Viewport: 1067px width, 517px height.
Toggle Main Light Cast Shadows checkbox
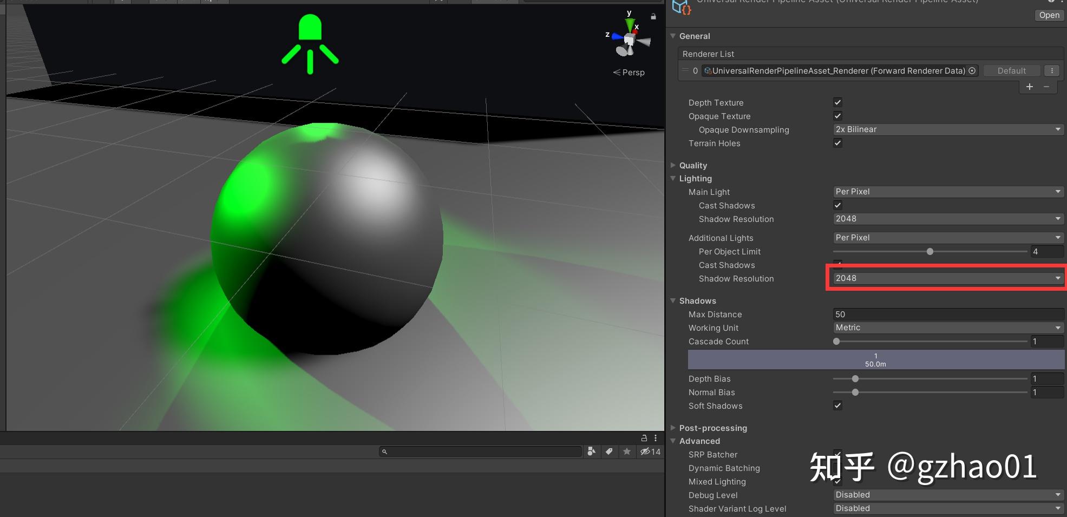coord(837,205)
